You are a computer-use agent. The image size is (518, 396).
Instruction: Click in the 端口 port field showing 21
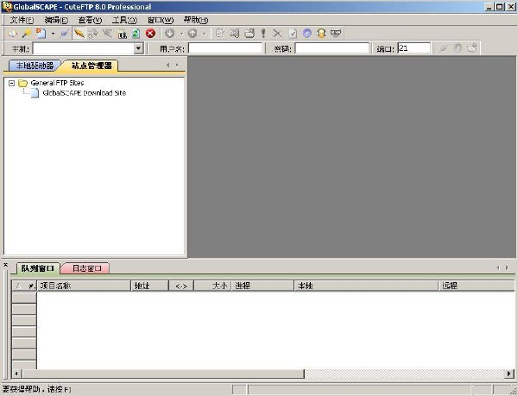414,48
